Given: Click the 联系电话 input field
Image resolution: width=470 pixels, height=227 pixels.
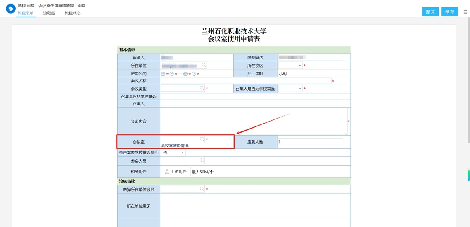Looking at the screenshot, I should pyautogui.click(x=311, y=57).
